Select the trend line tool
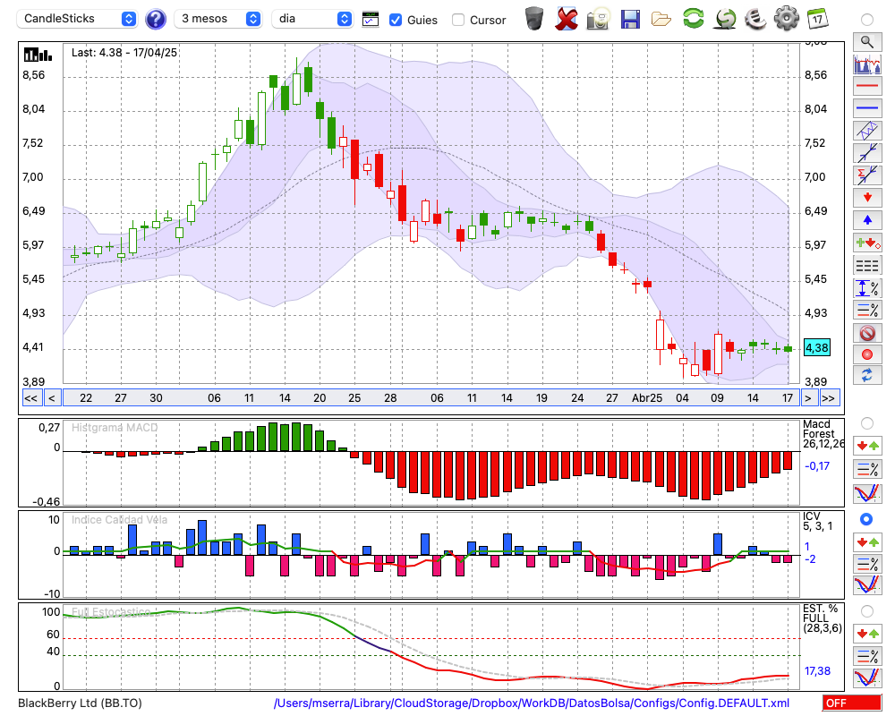895x716 pixels. pos(867,152)
